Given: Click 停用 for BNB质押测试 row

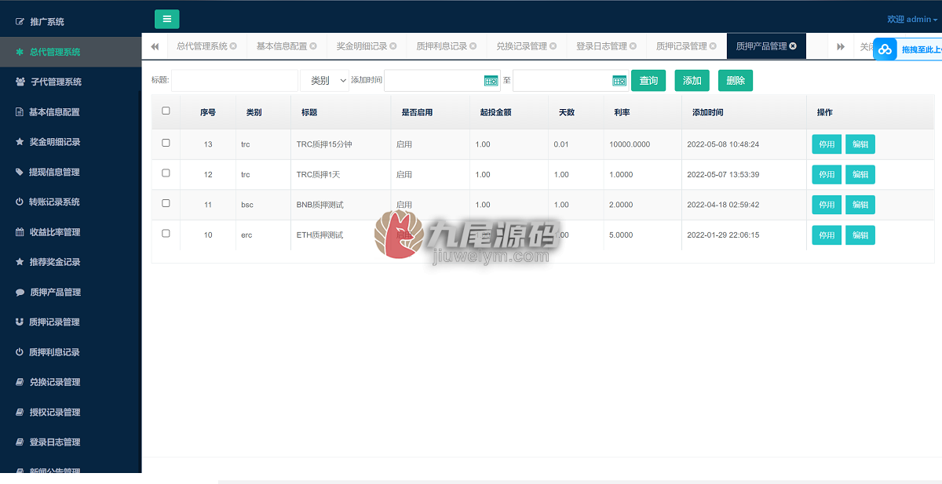Looking at the screenshot, I should (827, 205).
